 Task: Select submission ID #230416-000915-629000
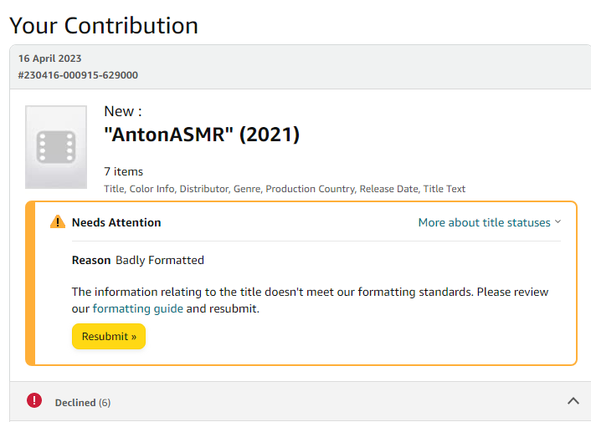point(78,75)
